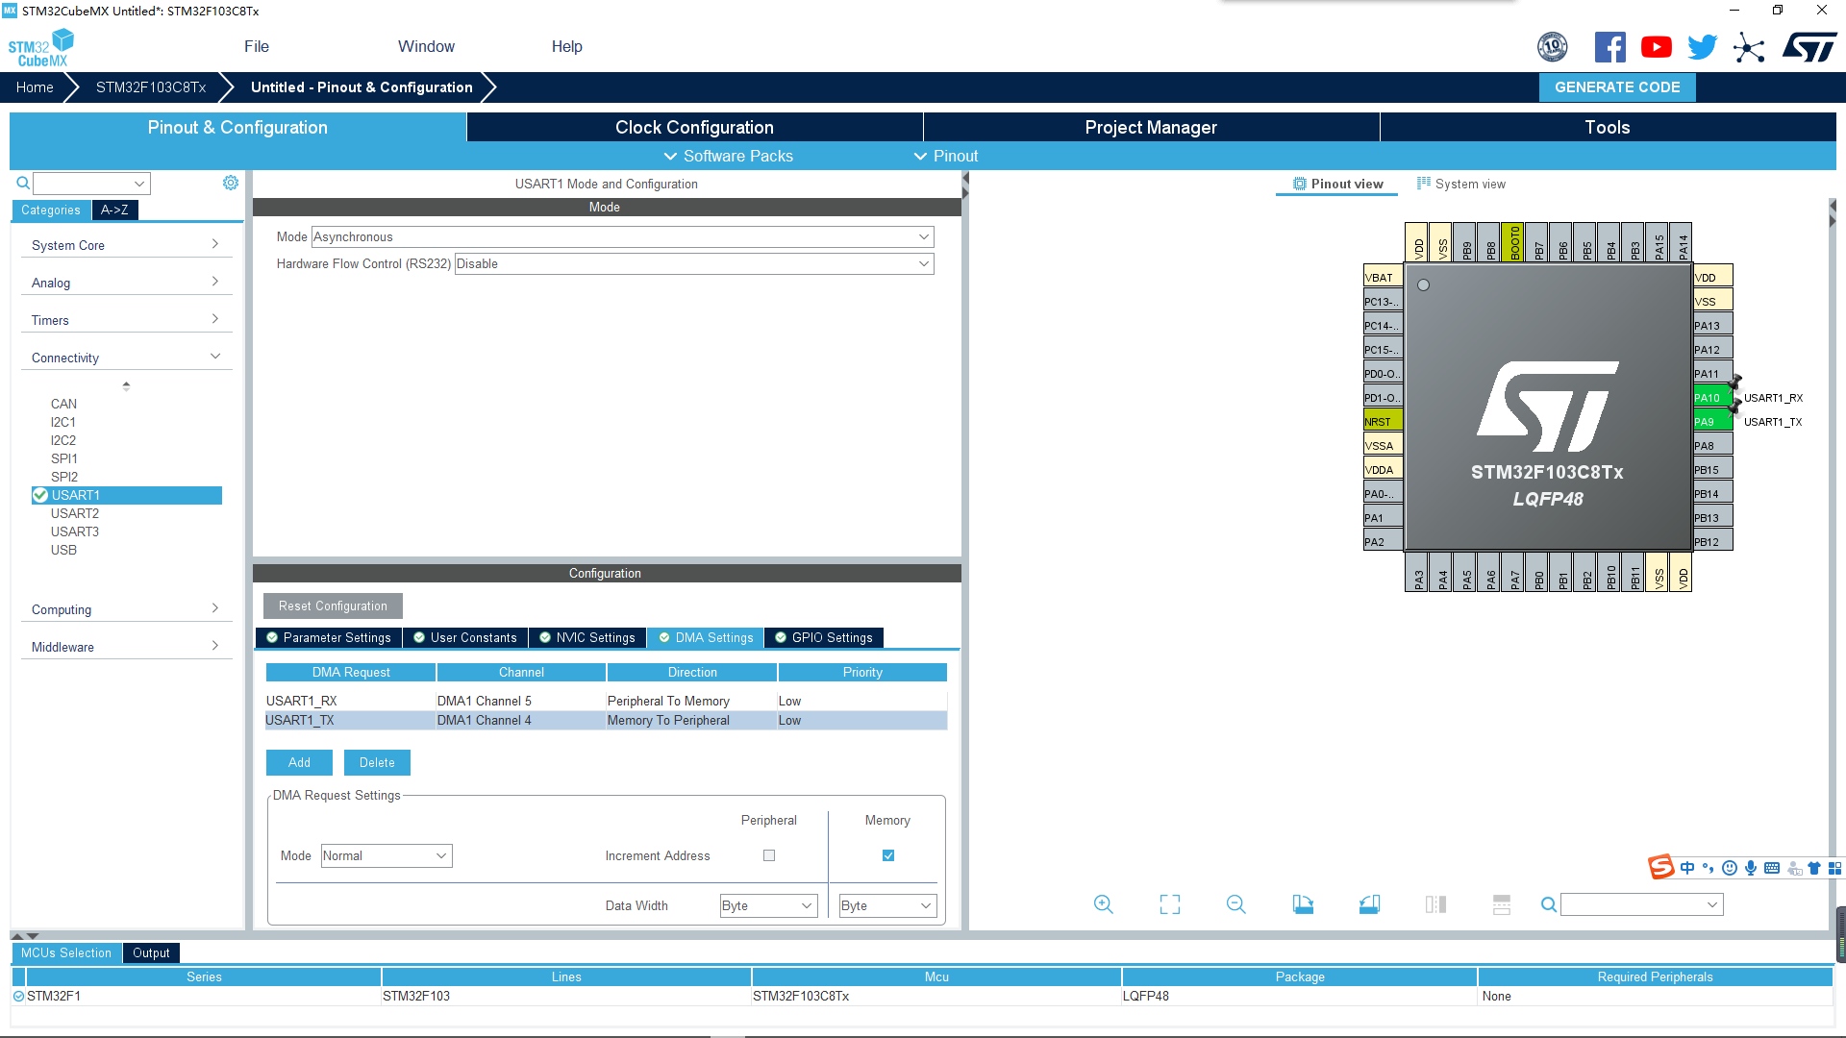Zoom out of the chip pinout view
Viewport: 1846px width, 1038px height.
[x=1235, y=904]
